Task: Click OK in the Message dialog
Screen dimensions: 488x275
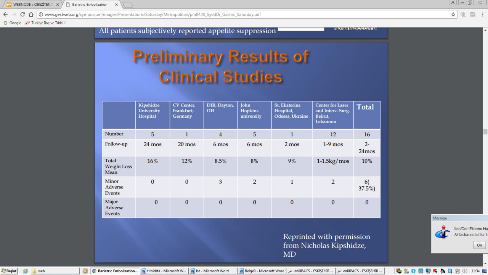Action: tap(479, 245)
